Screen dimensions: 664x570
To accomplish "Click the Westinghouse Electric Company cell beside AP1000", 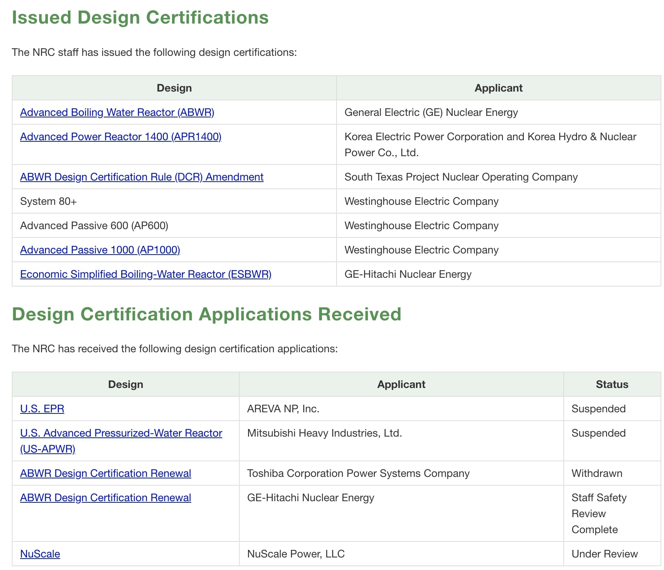I will (421, 250).
